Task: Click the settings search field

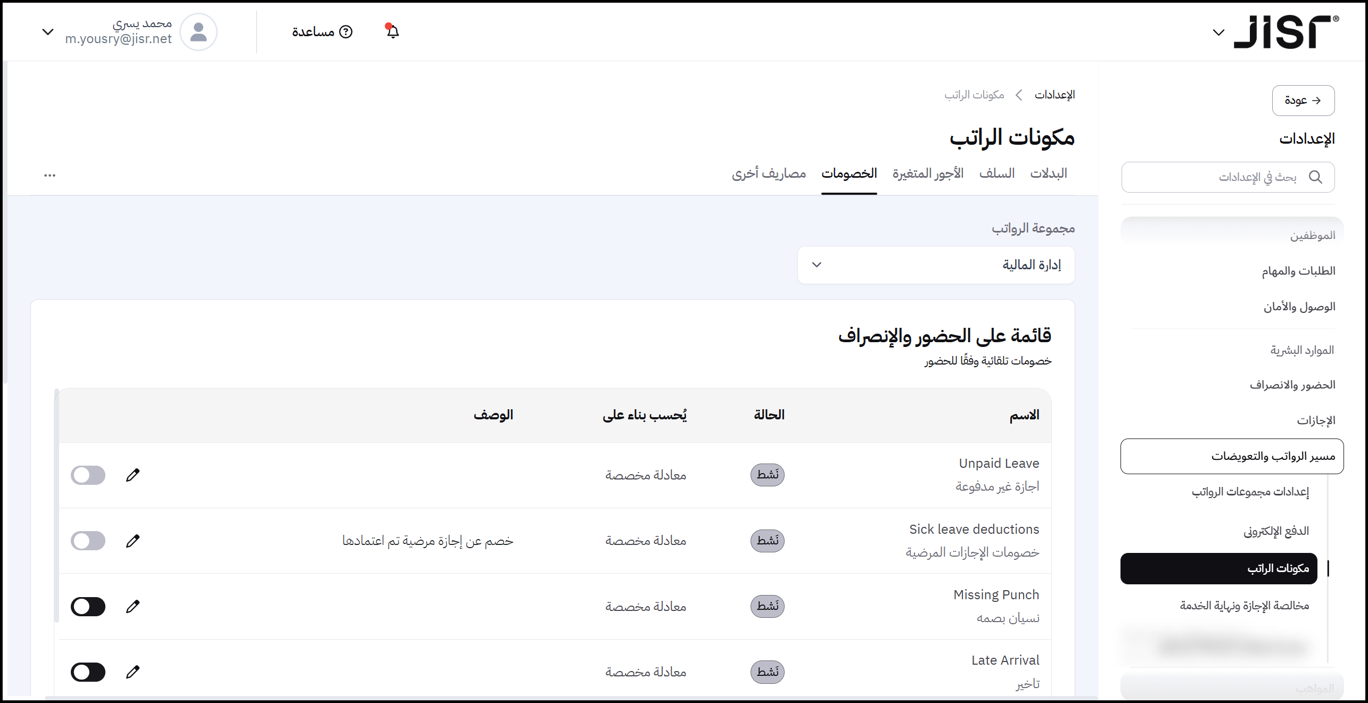Action: 1227,177
